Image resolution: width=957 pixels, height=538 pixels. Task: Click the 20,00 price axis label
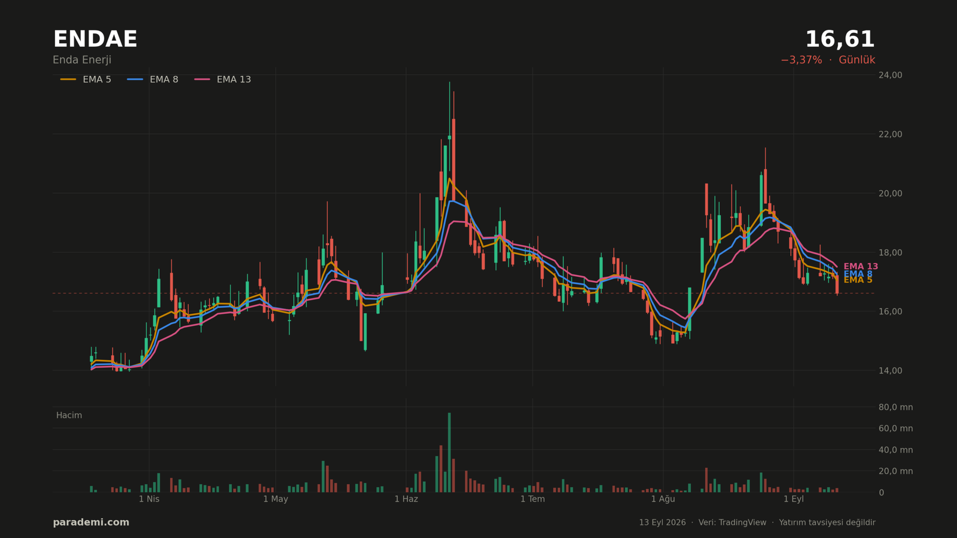tap(890, 194)
